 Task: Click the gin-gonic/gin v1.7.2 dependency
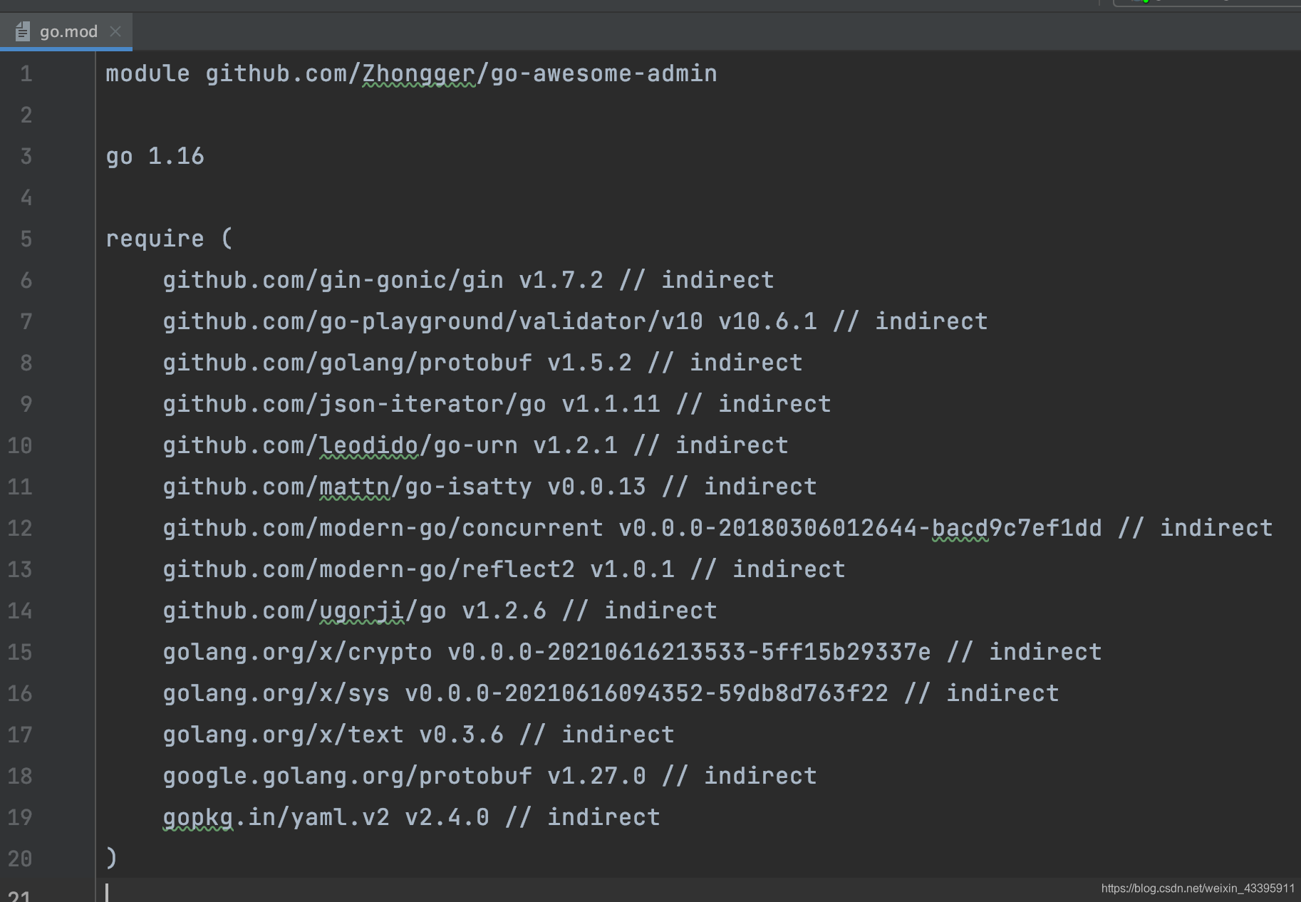(469, 280)
